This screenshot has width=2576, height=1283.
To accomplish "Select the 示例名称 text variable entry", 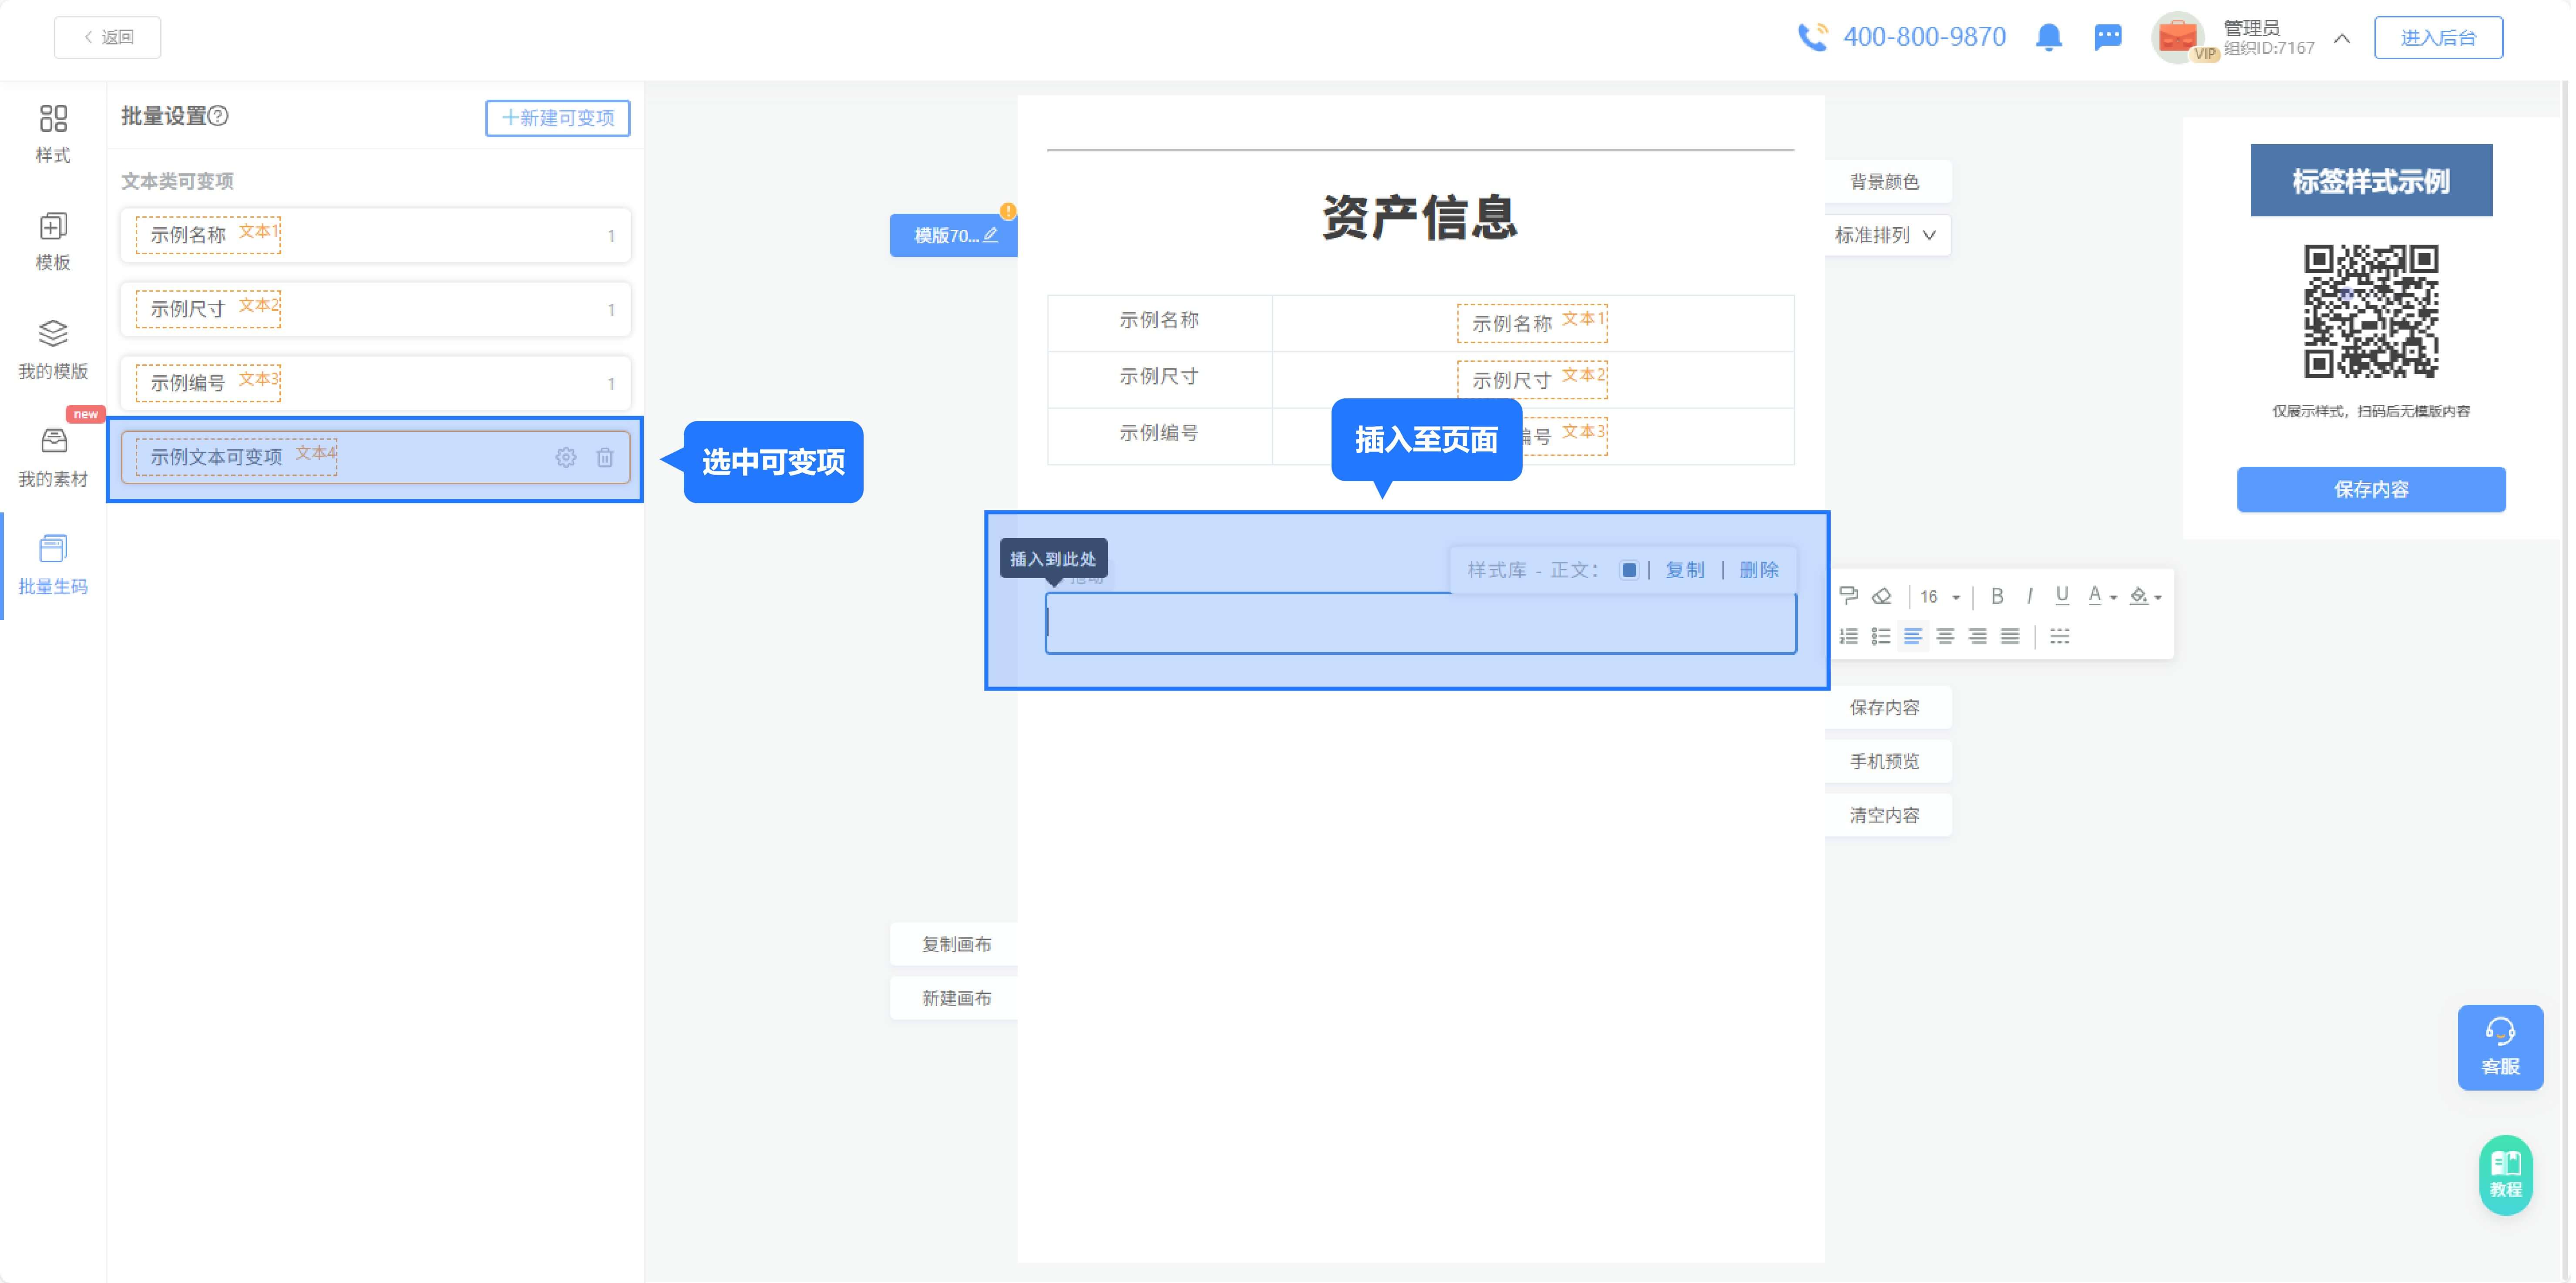I will 375,235.
